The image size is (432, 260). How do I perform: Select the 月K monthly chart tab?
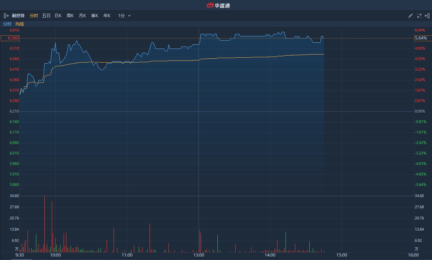(82, 16)
